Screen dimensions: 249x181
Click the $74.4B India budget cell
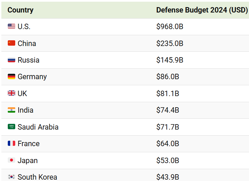[x=168, y=110]
